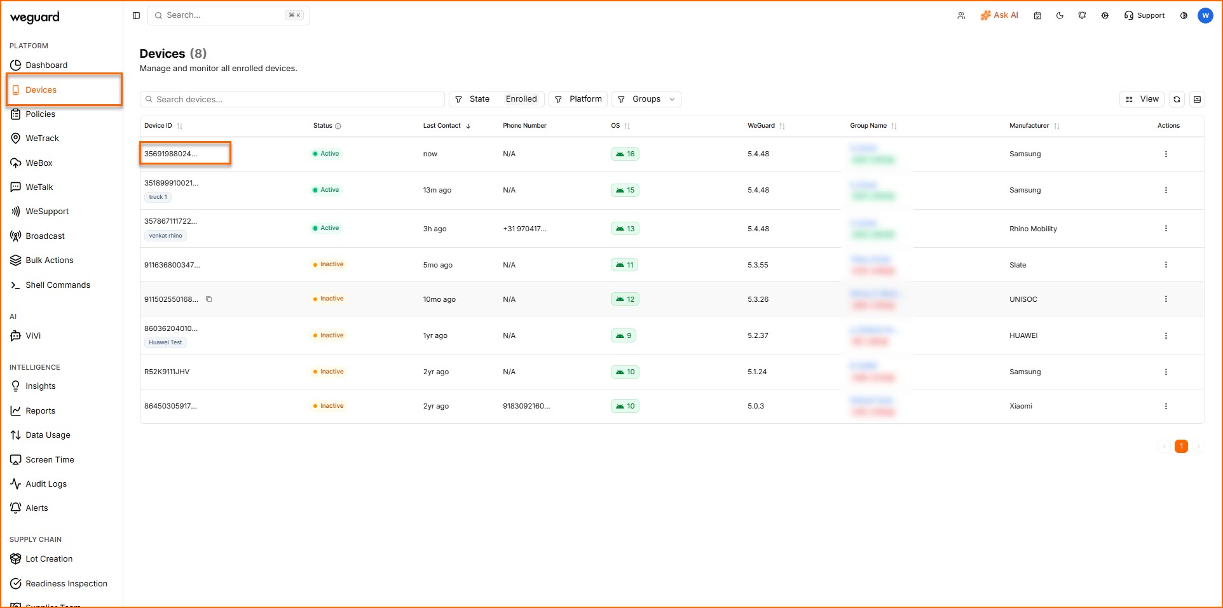1223x608 pixels.
Task: Click the Ask AI button
Action: click(x=999, y=15)
